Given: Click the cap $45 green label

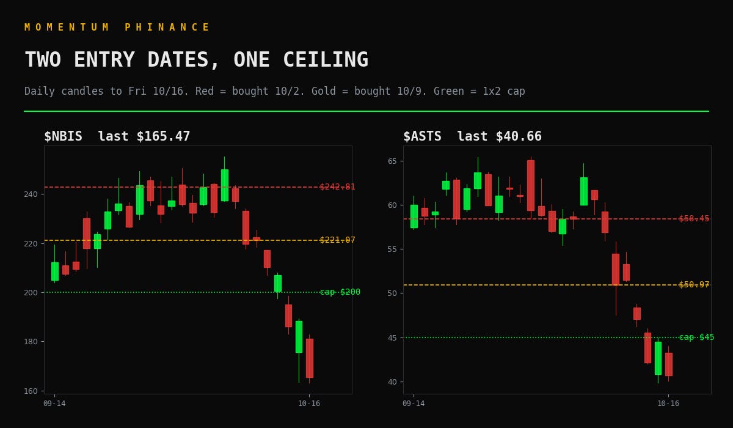Looking at the screenshot, I should pyautogui.click(x=696, y=338).
